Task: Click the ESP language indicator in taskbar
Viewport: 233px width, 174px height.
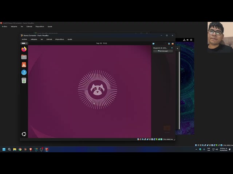Action: coord(209,149)
